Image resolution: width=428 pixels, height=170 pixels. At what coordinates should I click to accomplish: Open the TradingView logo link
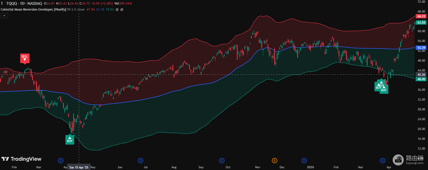tap(21, 159)
